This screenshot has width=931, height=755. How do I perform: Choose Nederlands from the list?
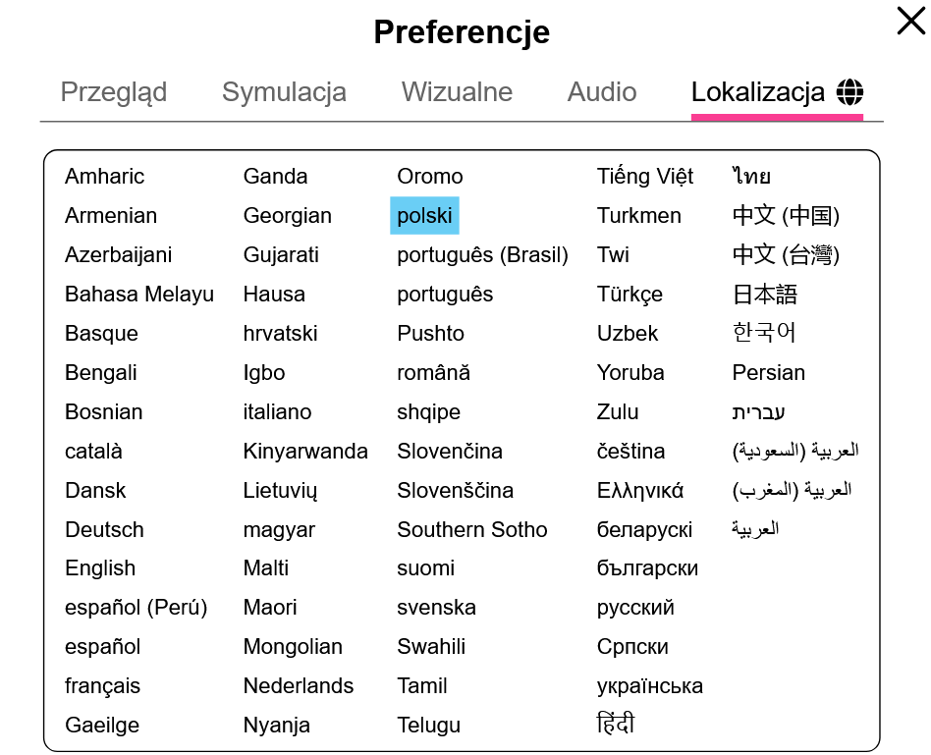point(299,686)
